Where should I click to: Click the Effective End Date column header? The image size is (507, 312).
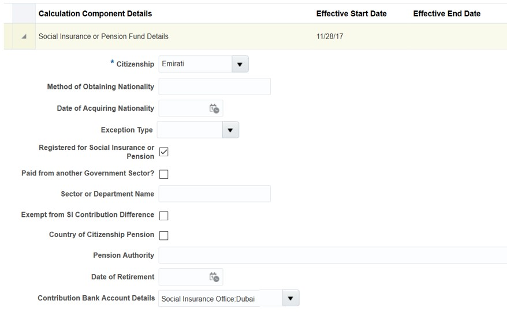pos(446,13)
